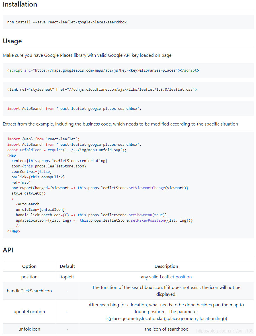Click unfoldIcon in the API table
256x336 pixels.
tap(29, 329)
